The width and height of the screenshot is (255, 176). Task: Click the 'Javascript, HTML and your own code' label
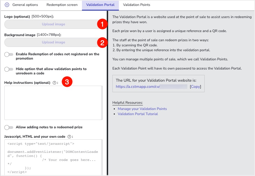click(x=35, y=137)
